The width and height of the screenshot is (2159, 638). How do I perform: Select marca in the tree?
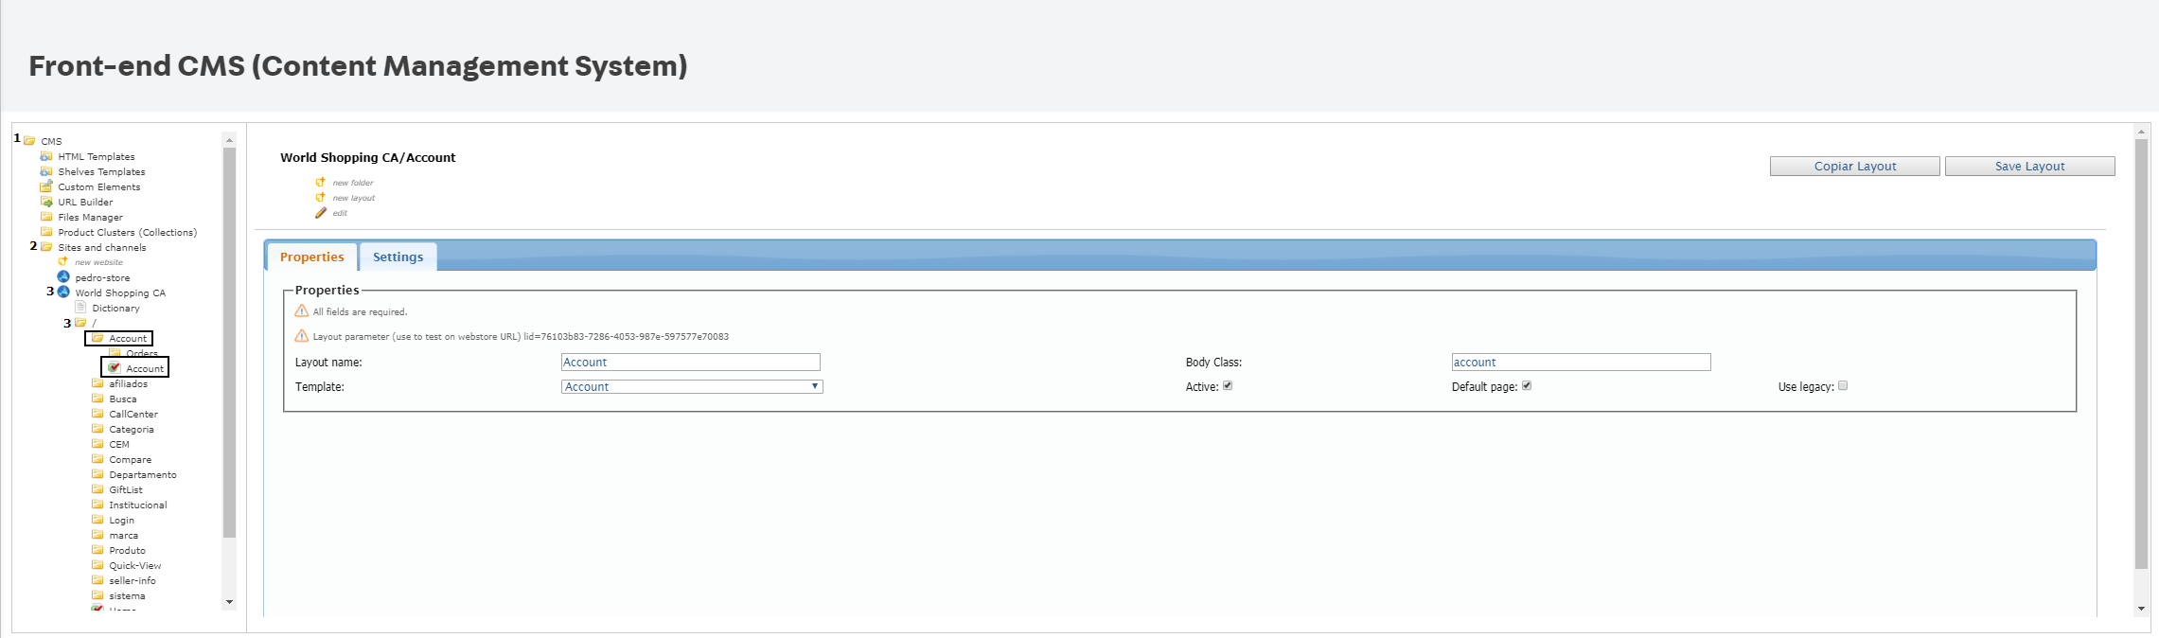click(124, 535)
